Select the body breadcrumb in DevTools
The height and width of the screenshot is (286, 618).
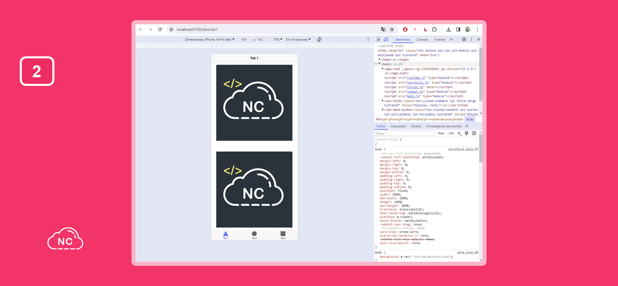(470, 119)
